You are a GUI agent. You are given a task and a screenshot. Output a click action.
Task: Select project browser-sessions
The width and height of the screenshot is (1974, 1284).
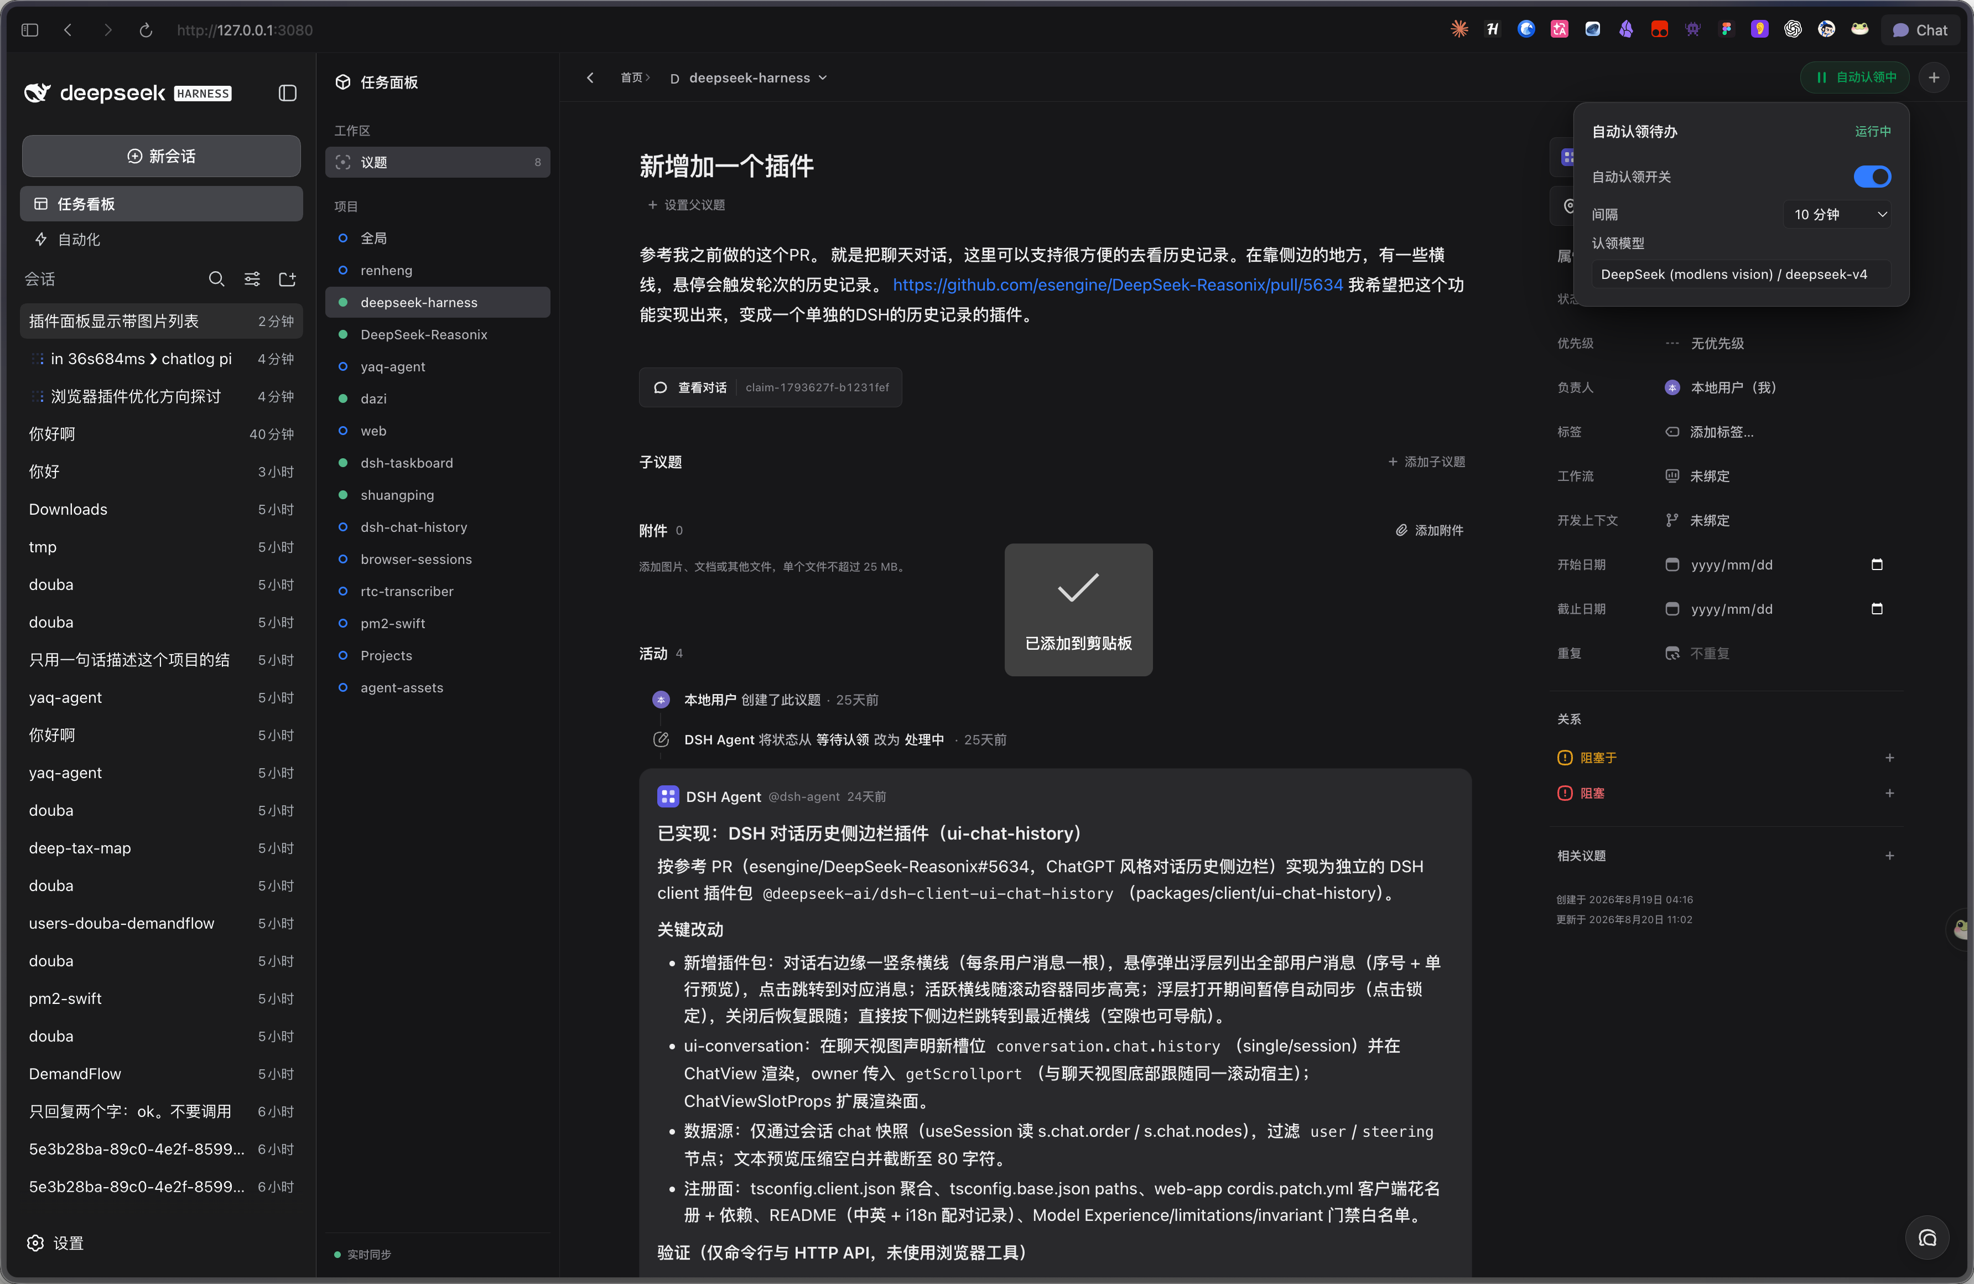click(x=437, y=559)
